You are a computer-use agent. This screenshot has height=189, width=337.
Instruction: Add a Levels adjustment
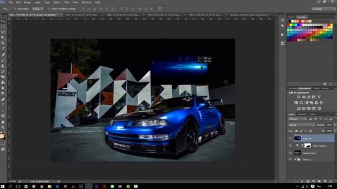(x=303, y=97)
